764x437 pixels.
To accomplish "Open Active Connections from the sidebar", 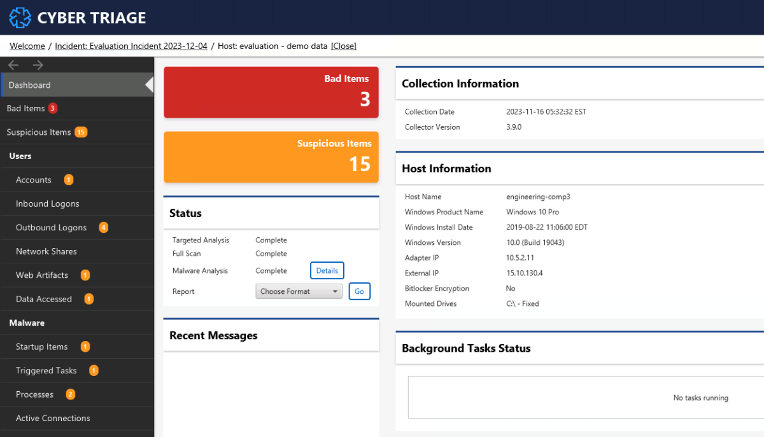I will (x=52, y=418).
